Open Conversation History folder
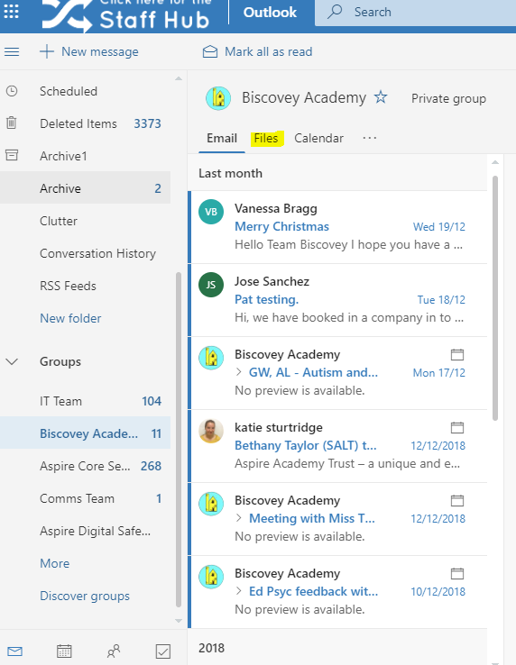The image size is (516, 665). 85,253
